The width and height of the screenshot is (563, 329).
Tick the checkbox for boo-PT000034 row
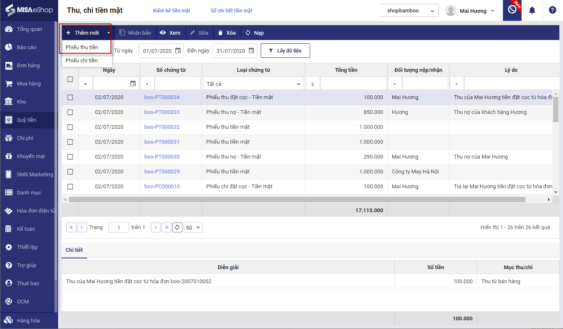coord(70,97)
